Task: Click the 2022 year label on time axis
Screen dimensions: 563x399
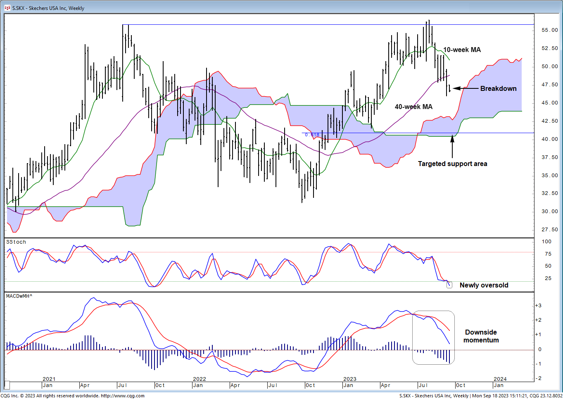Action: 199,379
